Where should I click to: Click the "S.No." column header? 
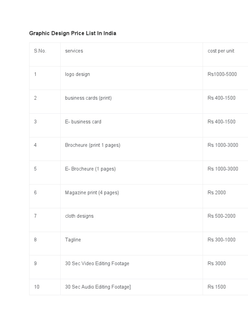[x=40, y=51]
